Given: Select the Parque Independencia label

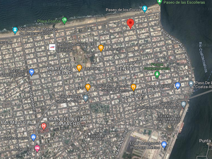Looking at the screenshot, I should (157, 66).
